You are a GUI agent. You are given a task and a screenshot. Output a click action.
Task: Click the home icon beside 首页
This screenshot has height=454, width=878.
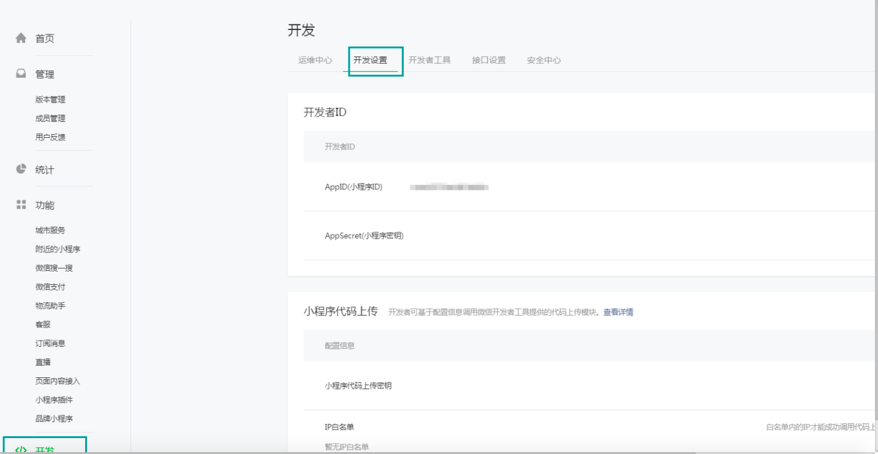pos(21,38)
